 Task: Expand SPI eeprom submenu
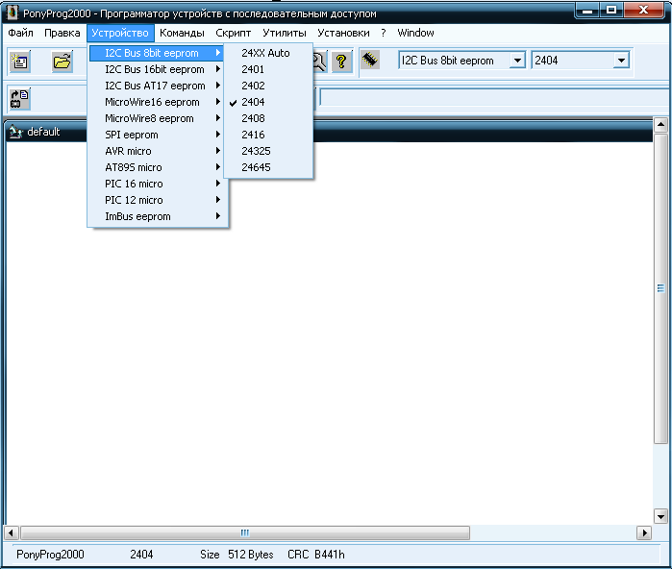click(x=157, y=135)
